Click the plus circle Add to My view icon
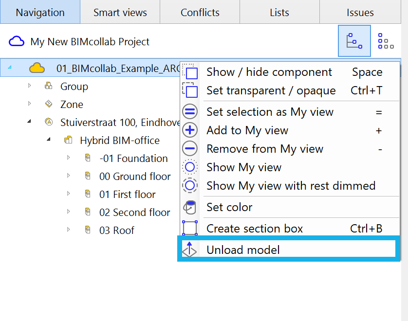Viewport: 408px width, 321px height. point(190,130)
